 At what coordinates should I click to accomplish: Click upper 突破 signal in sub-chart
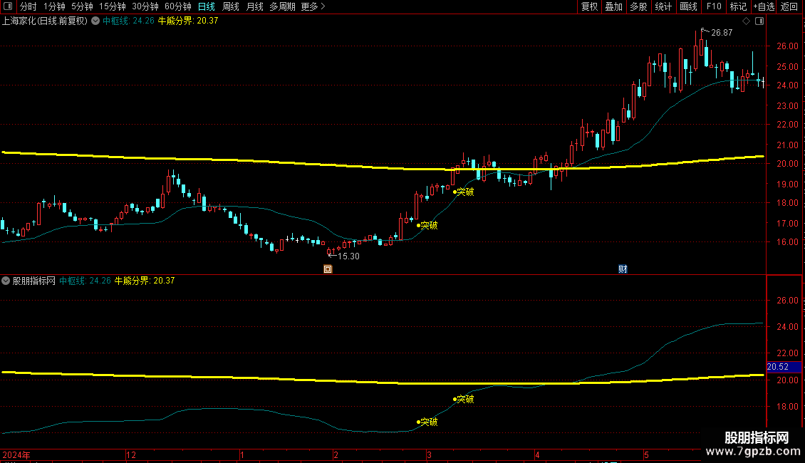[x=465, y=399]
